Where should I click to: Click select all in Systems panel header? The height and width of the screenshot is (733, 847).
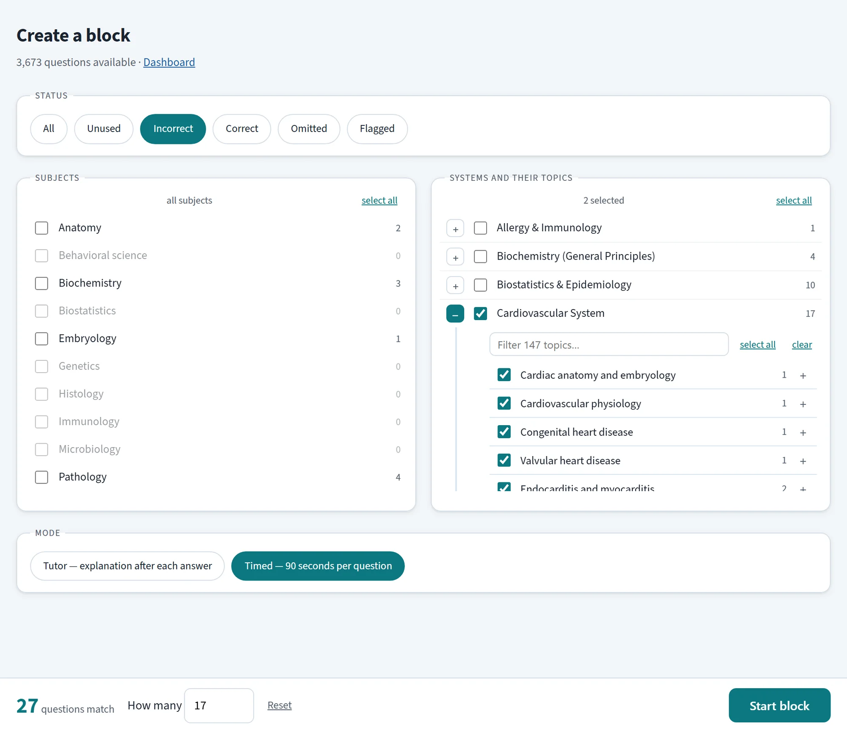point(794,201)
